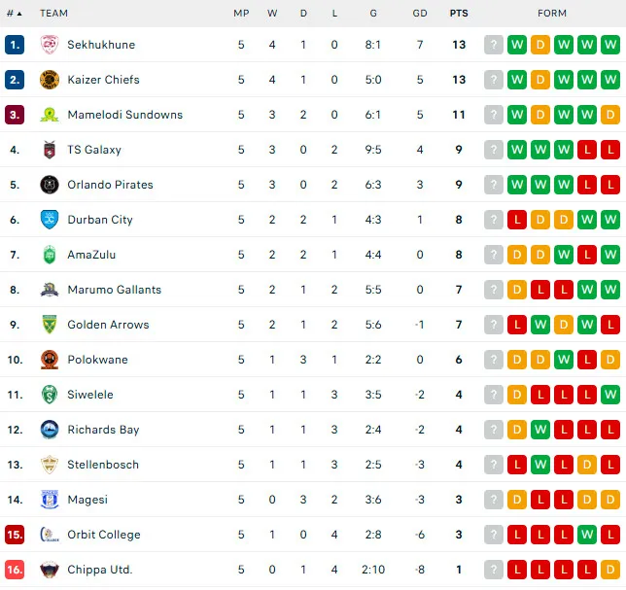626x590 pixels.
Task: Open the Polokwane team page link
Action: point(97,360)
